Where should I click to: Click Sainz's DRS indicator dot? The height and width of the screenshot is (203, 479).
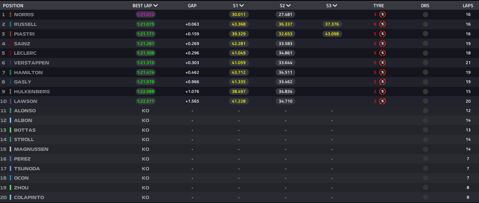coord(425,44)
